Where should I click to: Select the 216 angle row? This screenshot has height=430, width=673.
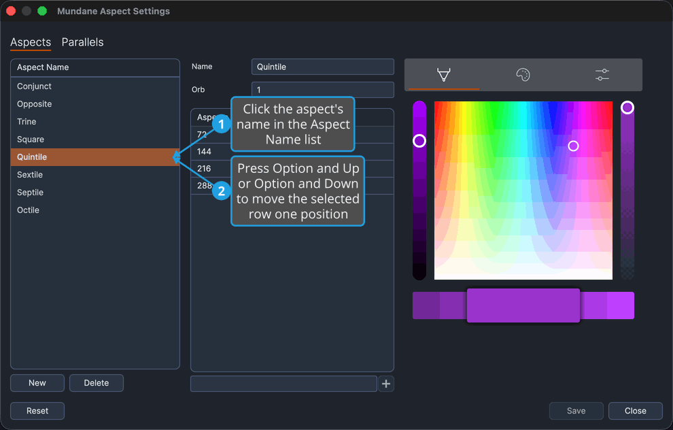[292, 169]
